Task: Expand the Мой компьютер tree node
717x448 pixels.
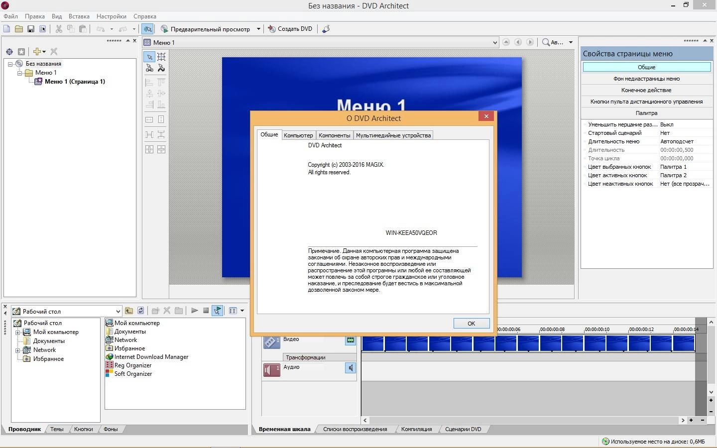Action: (x=18, y=333)
